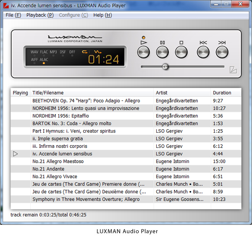Click the resize icon on player panel
Viewport: 252px width, 237px height.
[233, 70]
